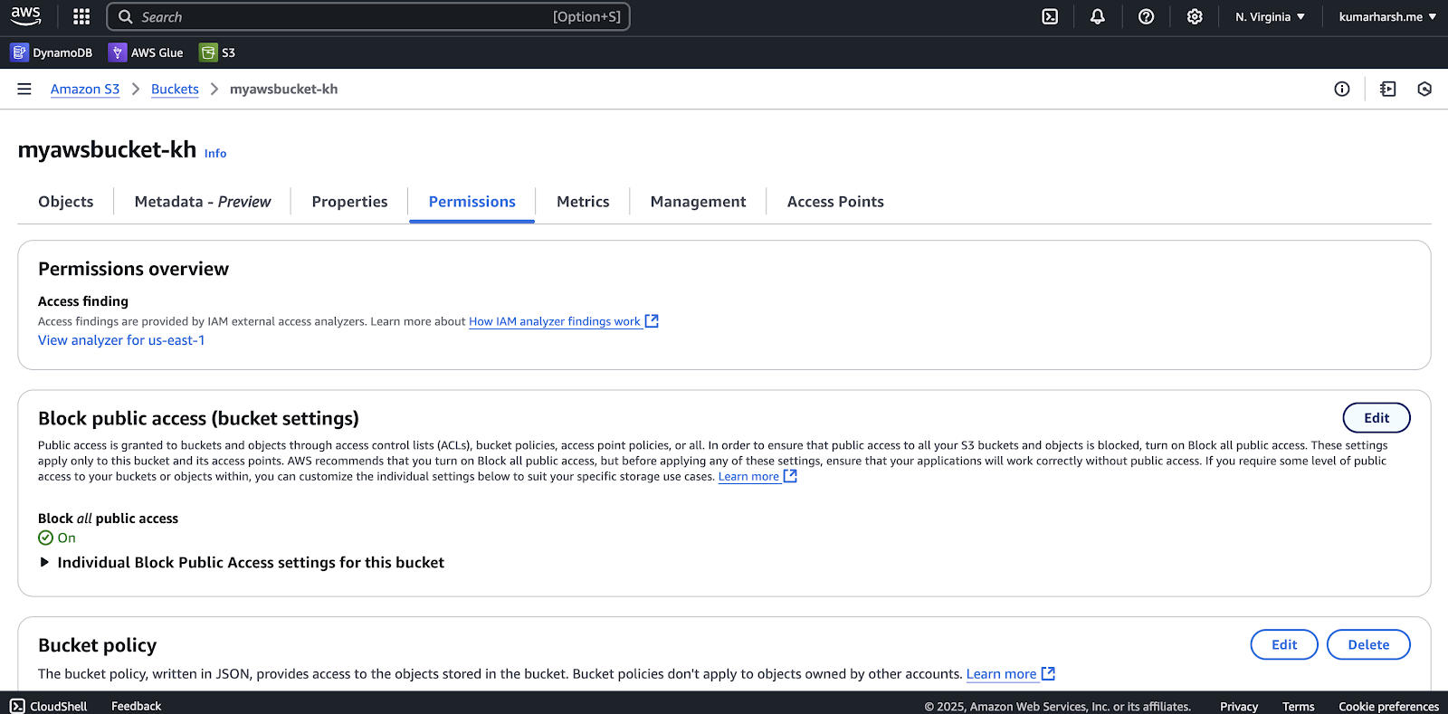The image size is (1448, 714).
Task: Click the search box in the top bar
Action: point(368,16)
